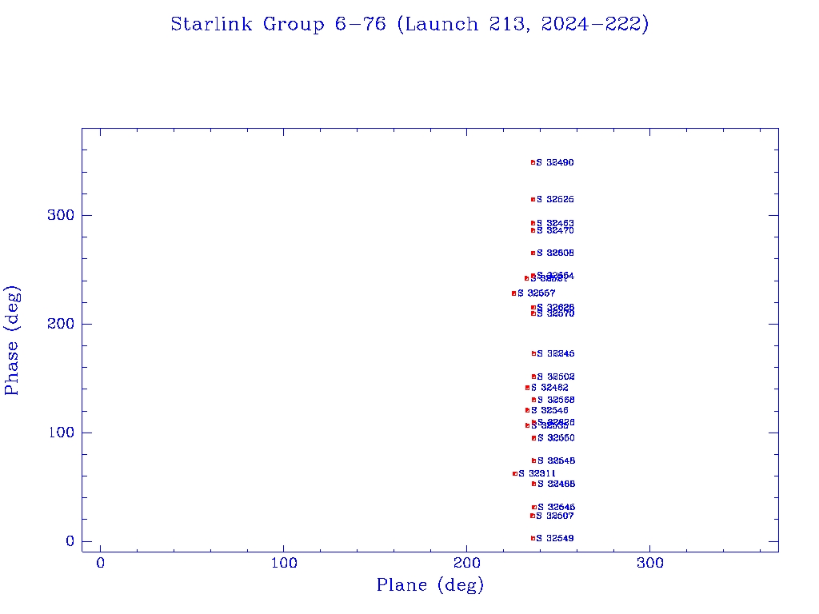This screenshot has height=614, width=819.
Task: Click the Plane axis tick label "0"
Action: click(100, 564)
